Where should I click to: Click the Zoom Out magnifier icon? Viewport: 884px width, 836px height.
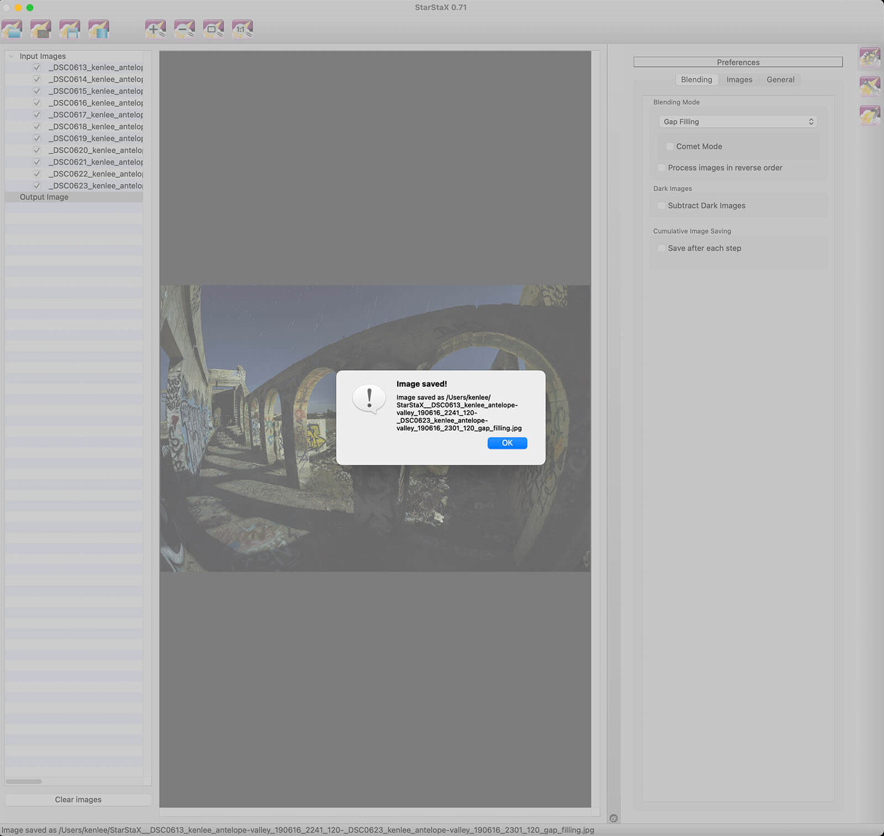[x=184, y=29]
